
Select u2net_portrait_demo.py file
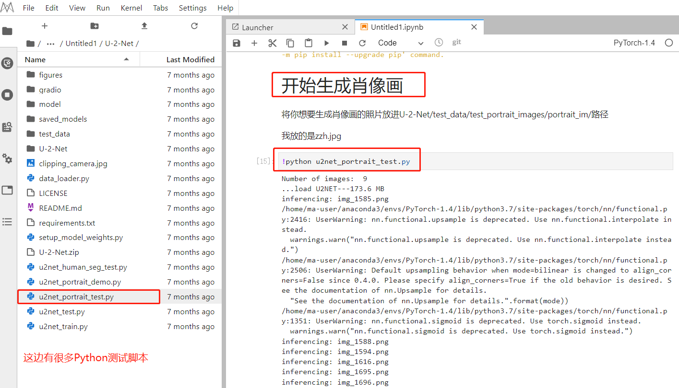point(120,282)
